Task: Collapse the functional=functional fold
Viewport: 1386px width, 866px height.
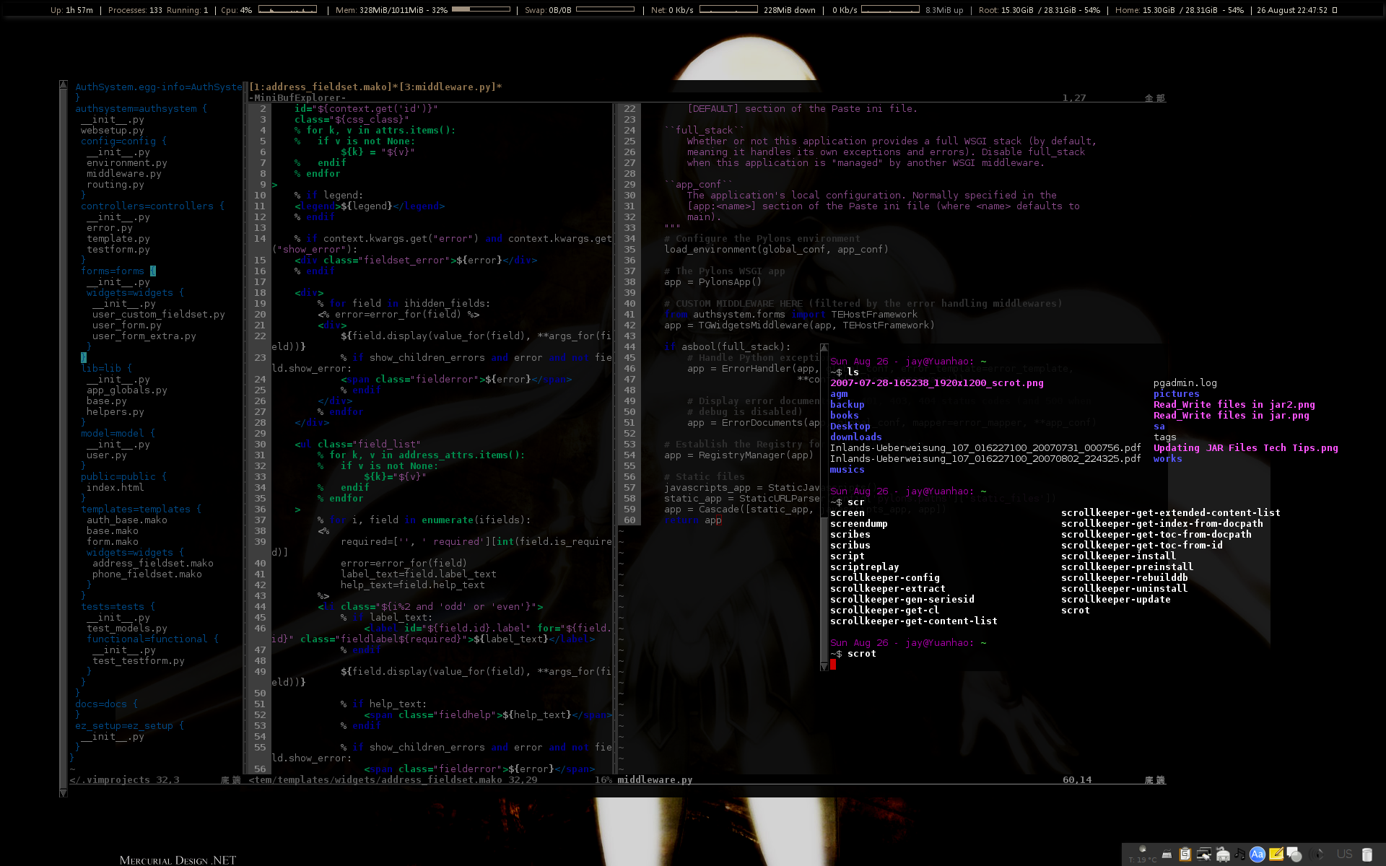Action: (x=153, y=639)
